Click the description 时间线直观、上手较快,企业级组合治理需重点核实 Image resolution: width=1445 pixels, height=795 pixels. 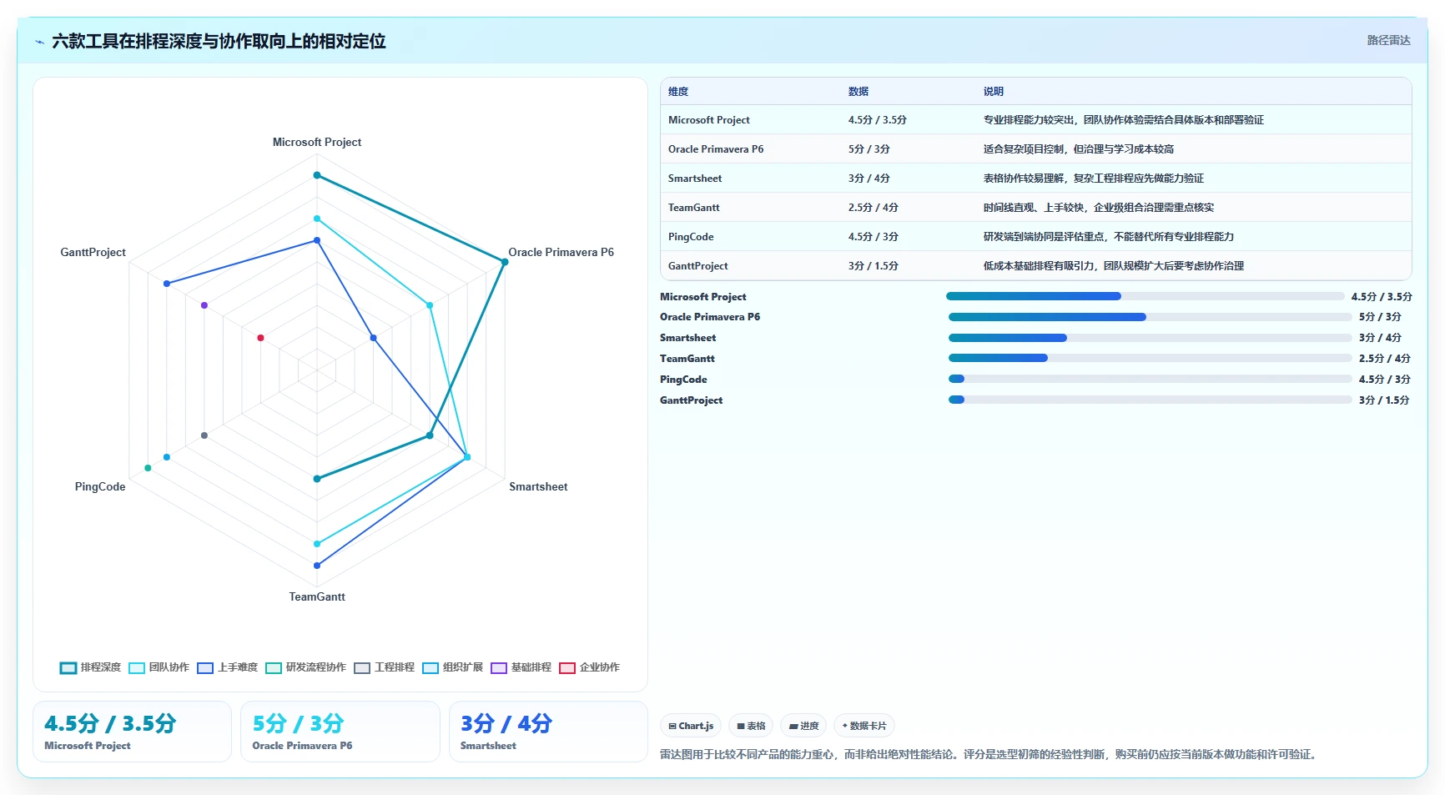point(1099,207)
